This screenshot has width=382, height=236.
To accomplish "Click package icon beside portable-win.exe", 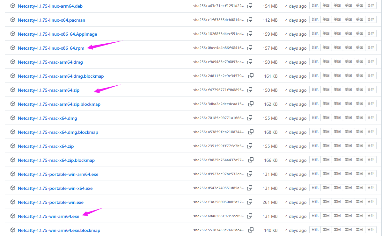I will [x=13, y=202].
